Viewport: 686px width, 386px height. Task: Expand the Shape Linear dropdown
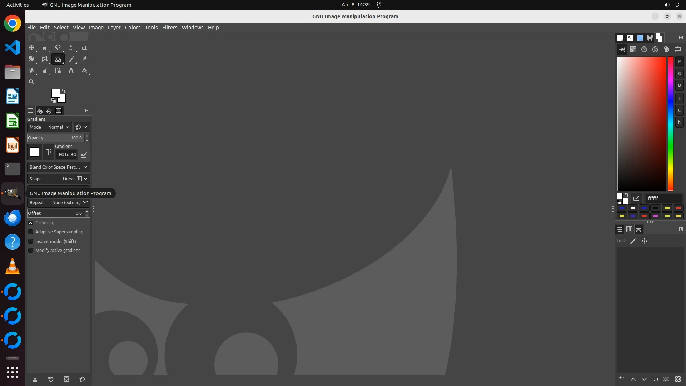(x=59, y=179)
